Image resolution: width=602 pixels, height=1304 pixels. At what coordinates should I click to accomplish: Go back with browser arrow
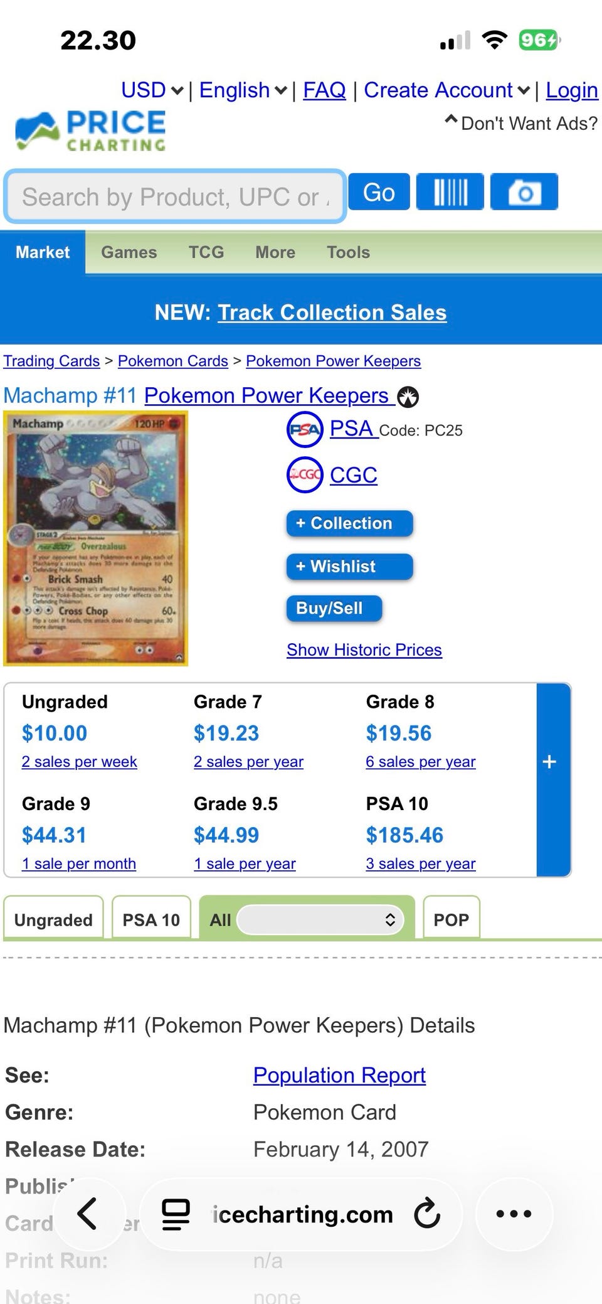[87, 1214]
